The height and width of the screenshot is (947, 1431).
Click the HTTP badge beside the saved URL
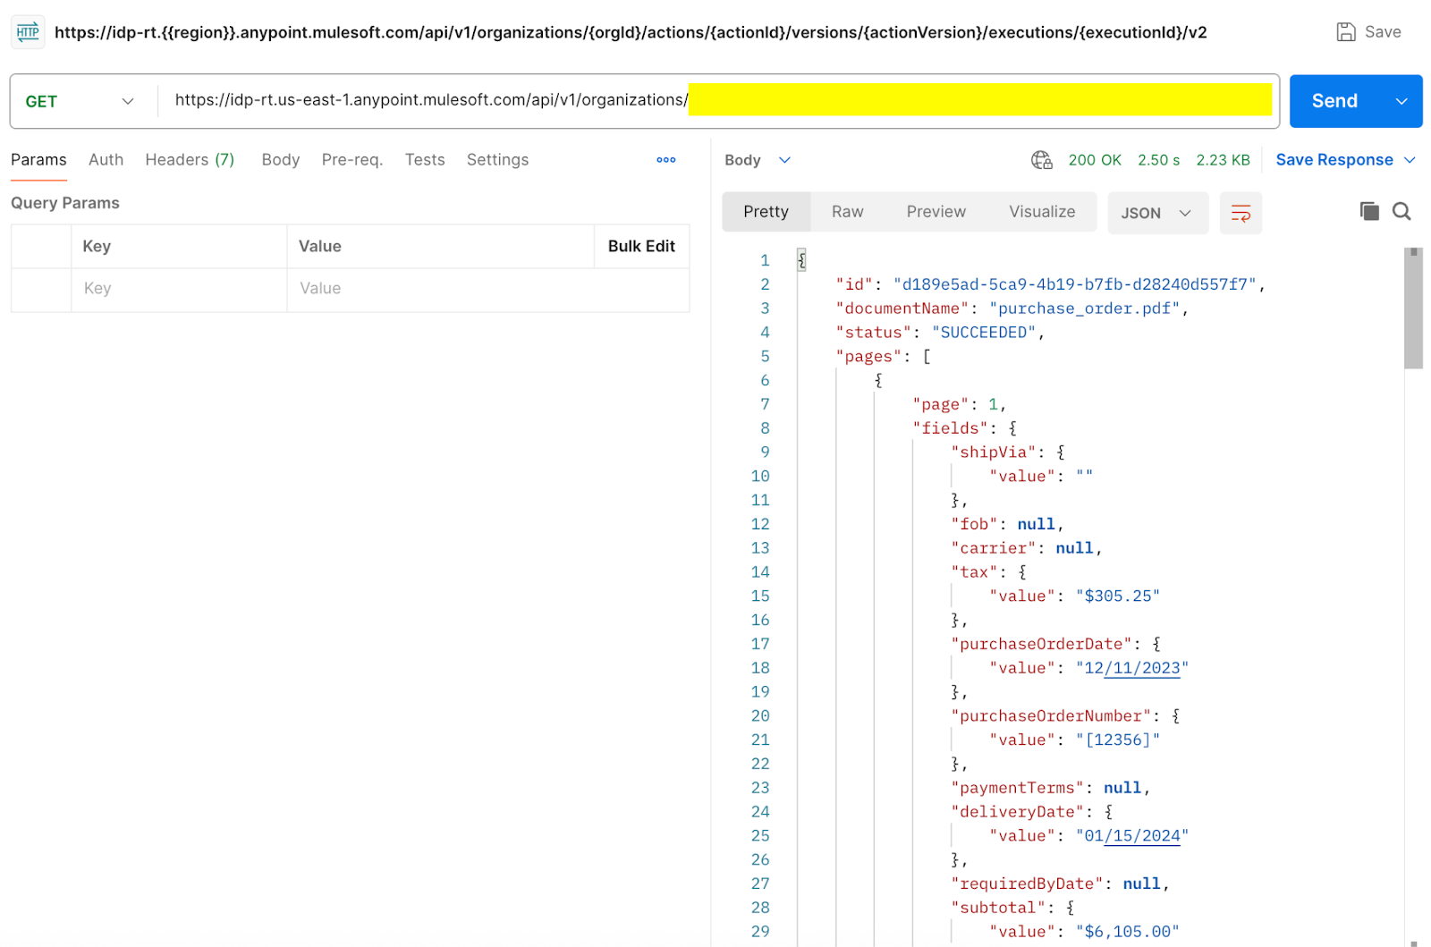tap(27, 31)
